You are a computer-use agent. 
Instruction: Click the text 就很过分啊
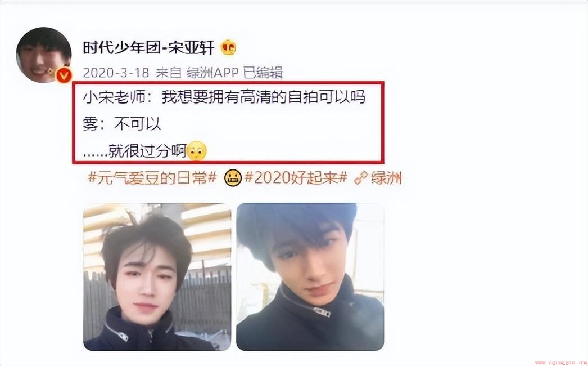coord(147,151)
